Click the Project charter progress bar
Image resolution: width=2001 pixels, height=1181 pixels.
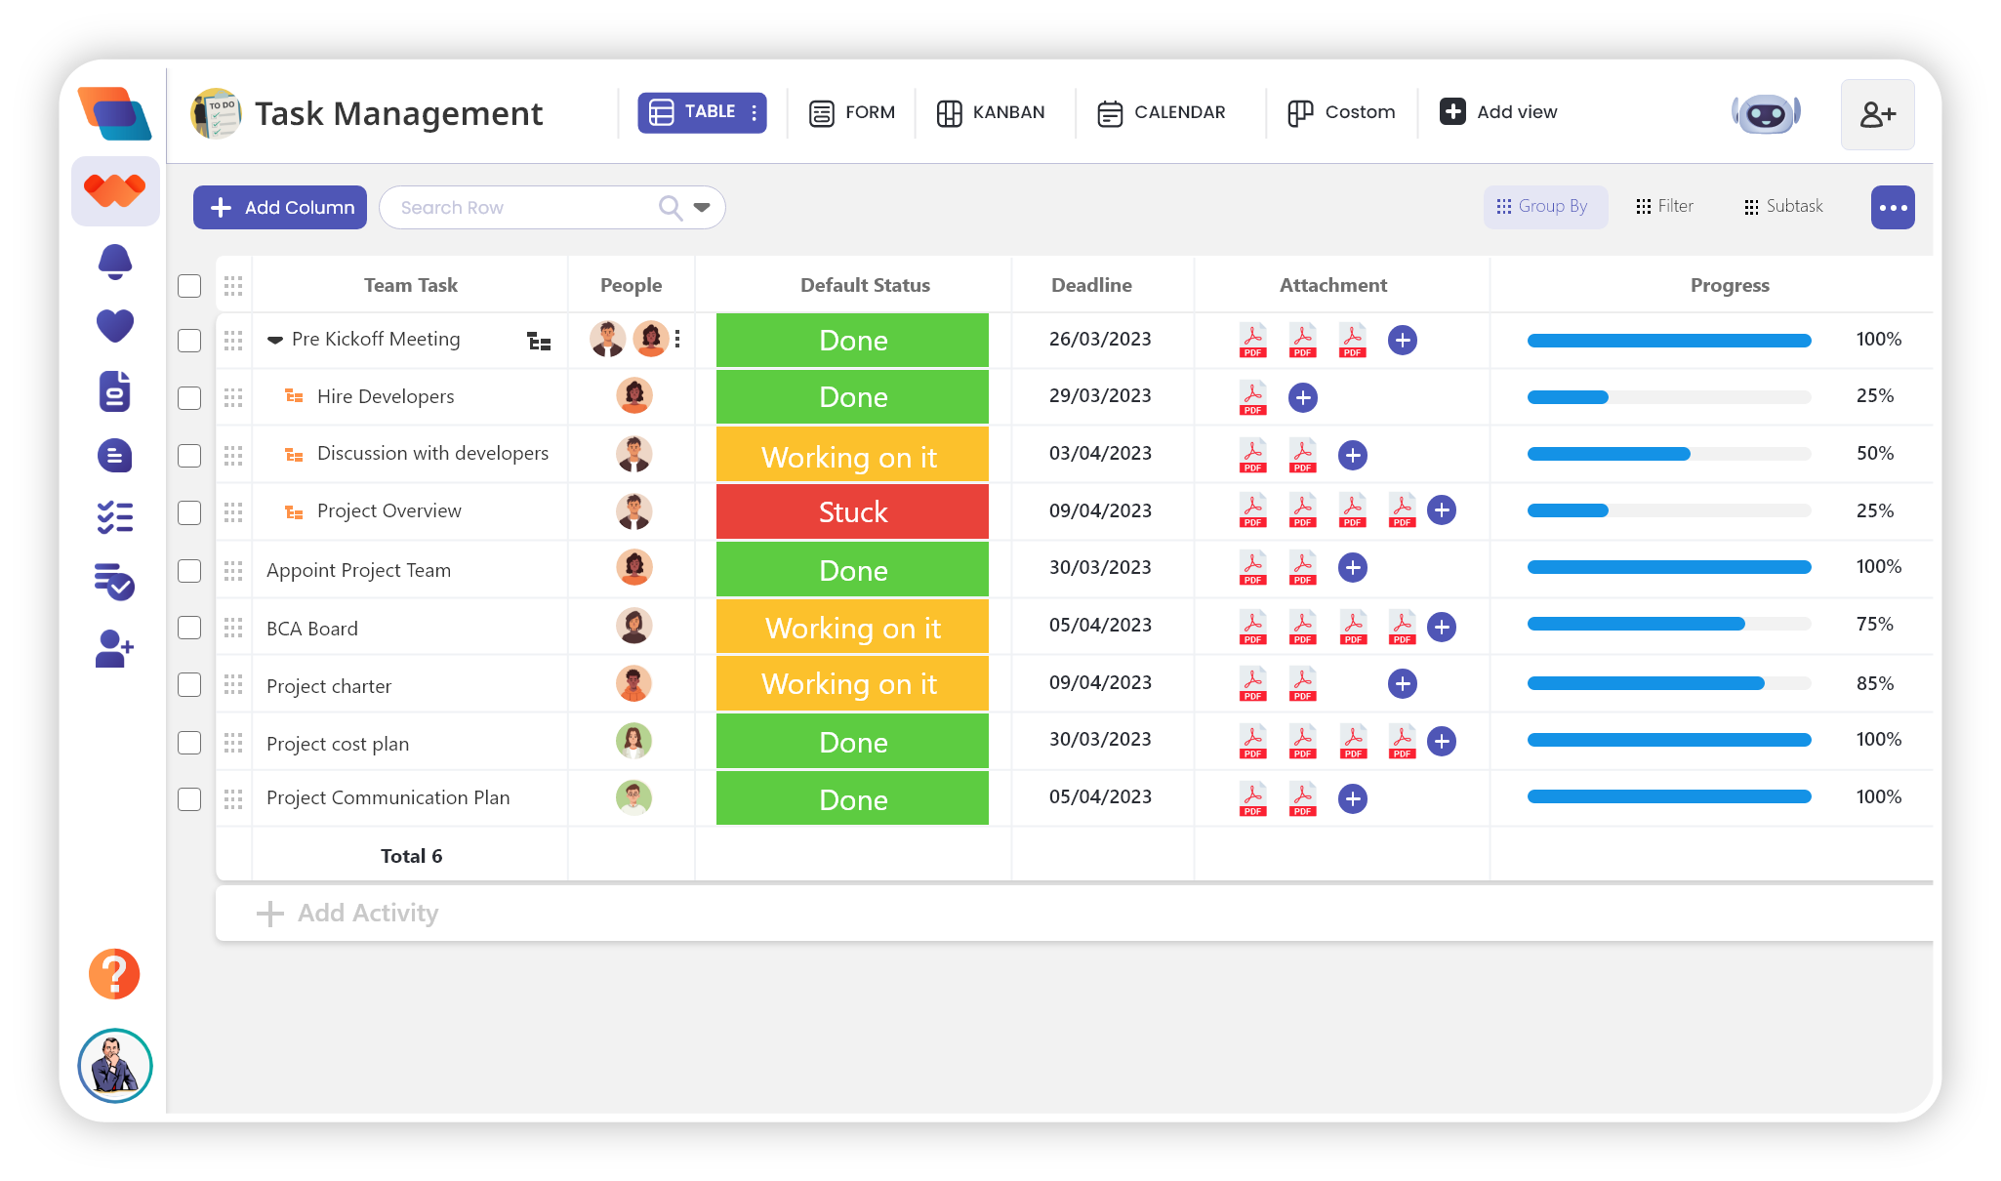point(1668,683)
